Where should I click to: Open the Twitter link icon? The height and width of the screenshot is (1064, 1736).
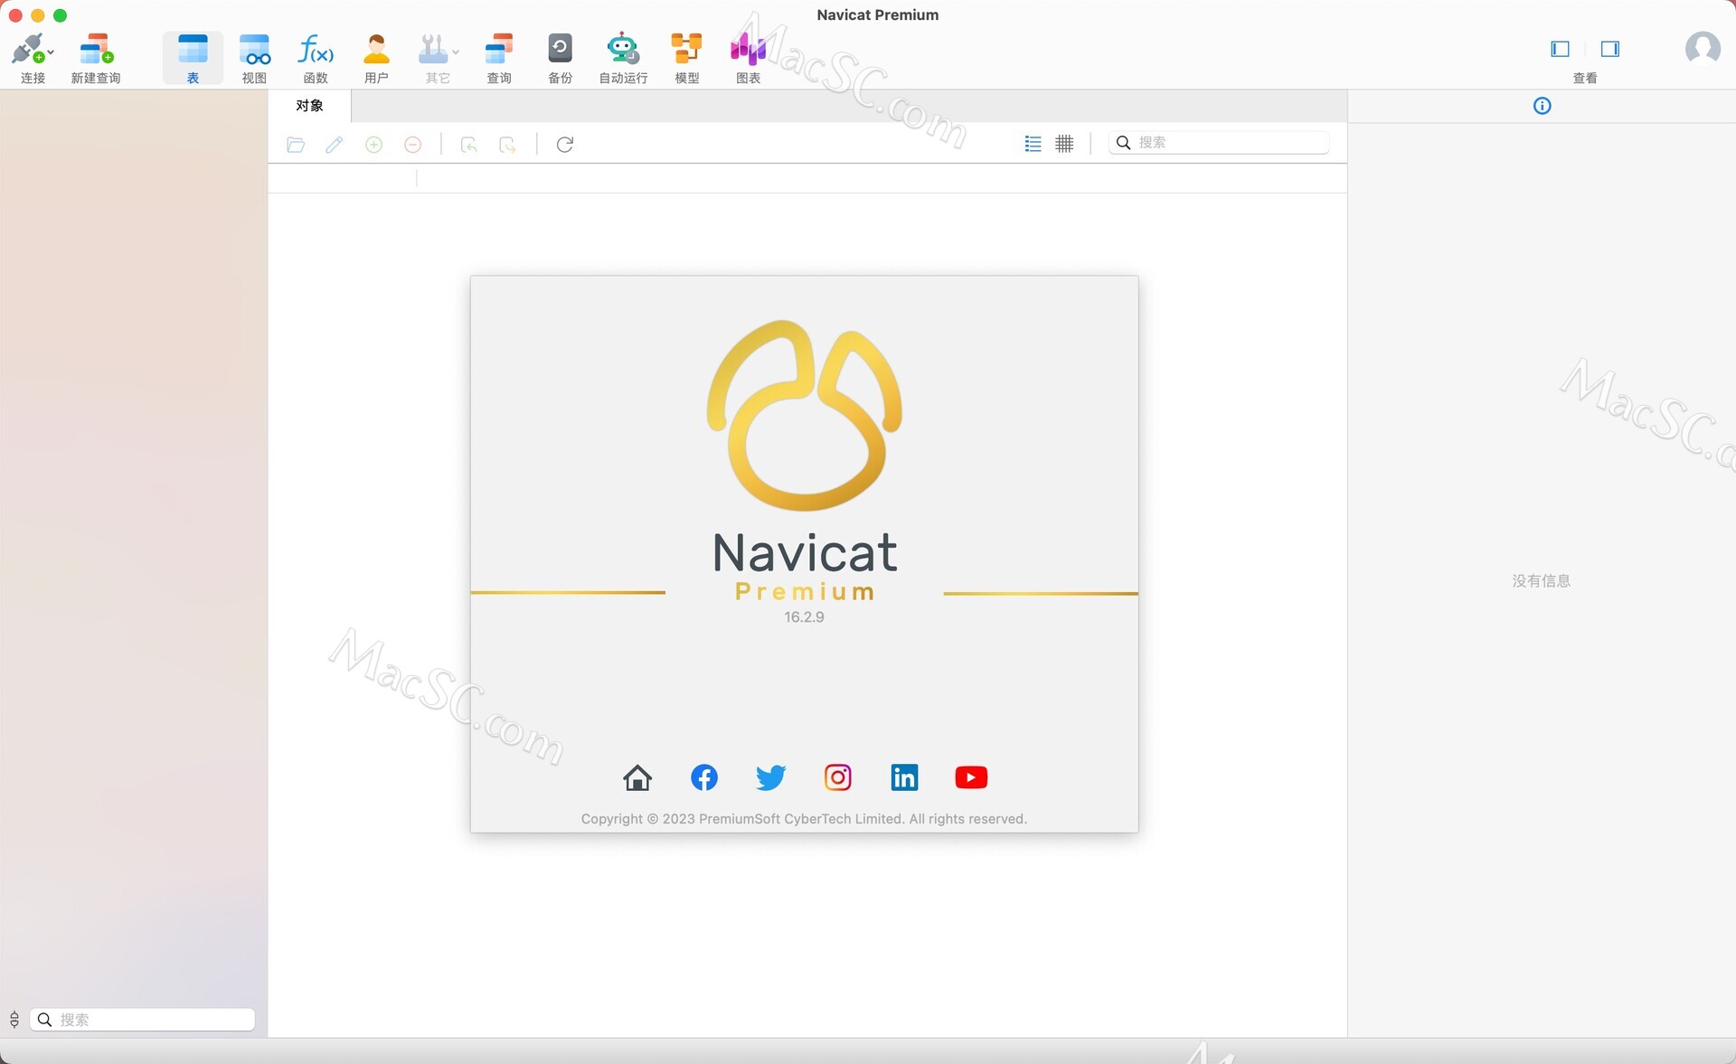[x=770, y=777]
